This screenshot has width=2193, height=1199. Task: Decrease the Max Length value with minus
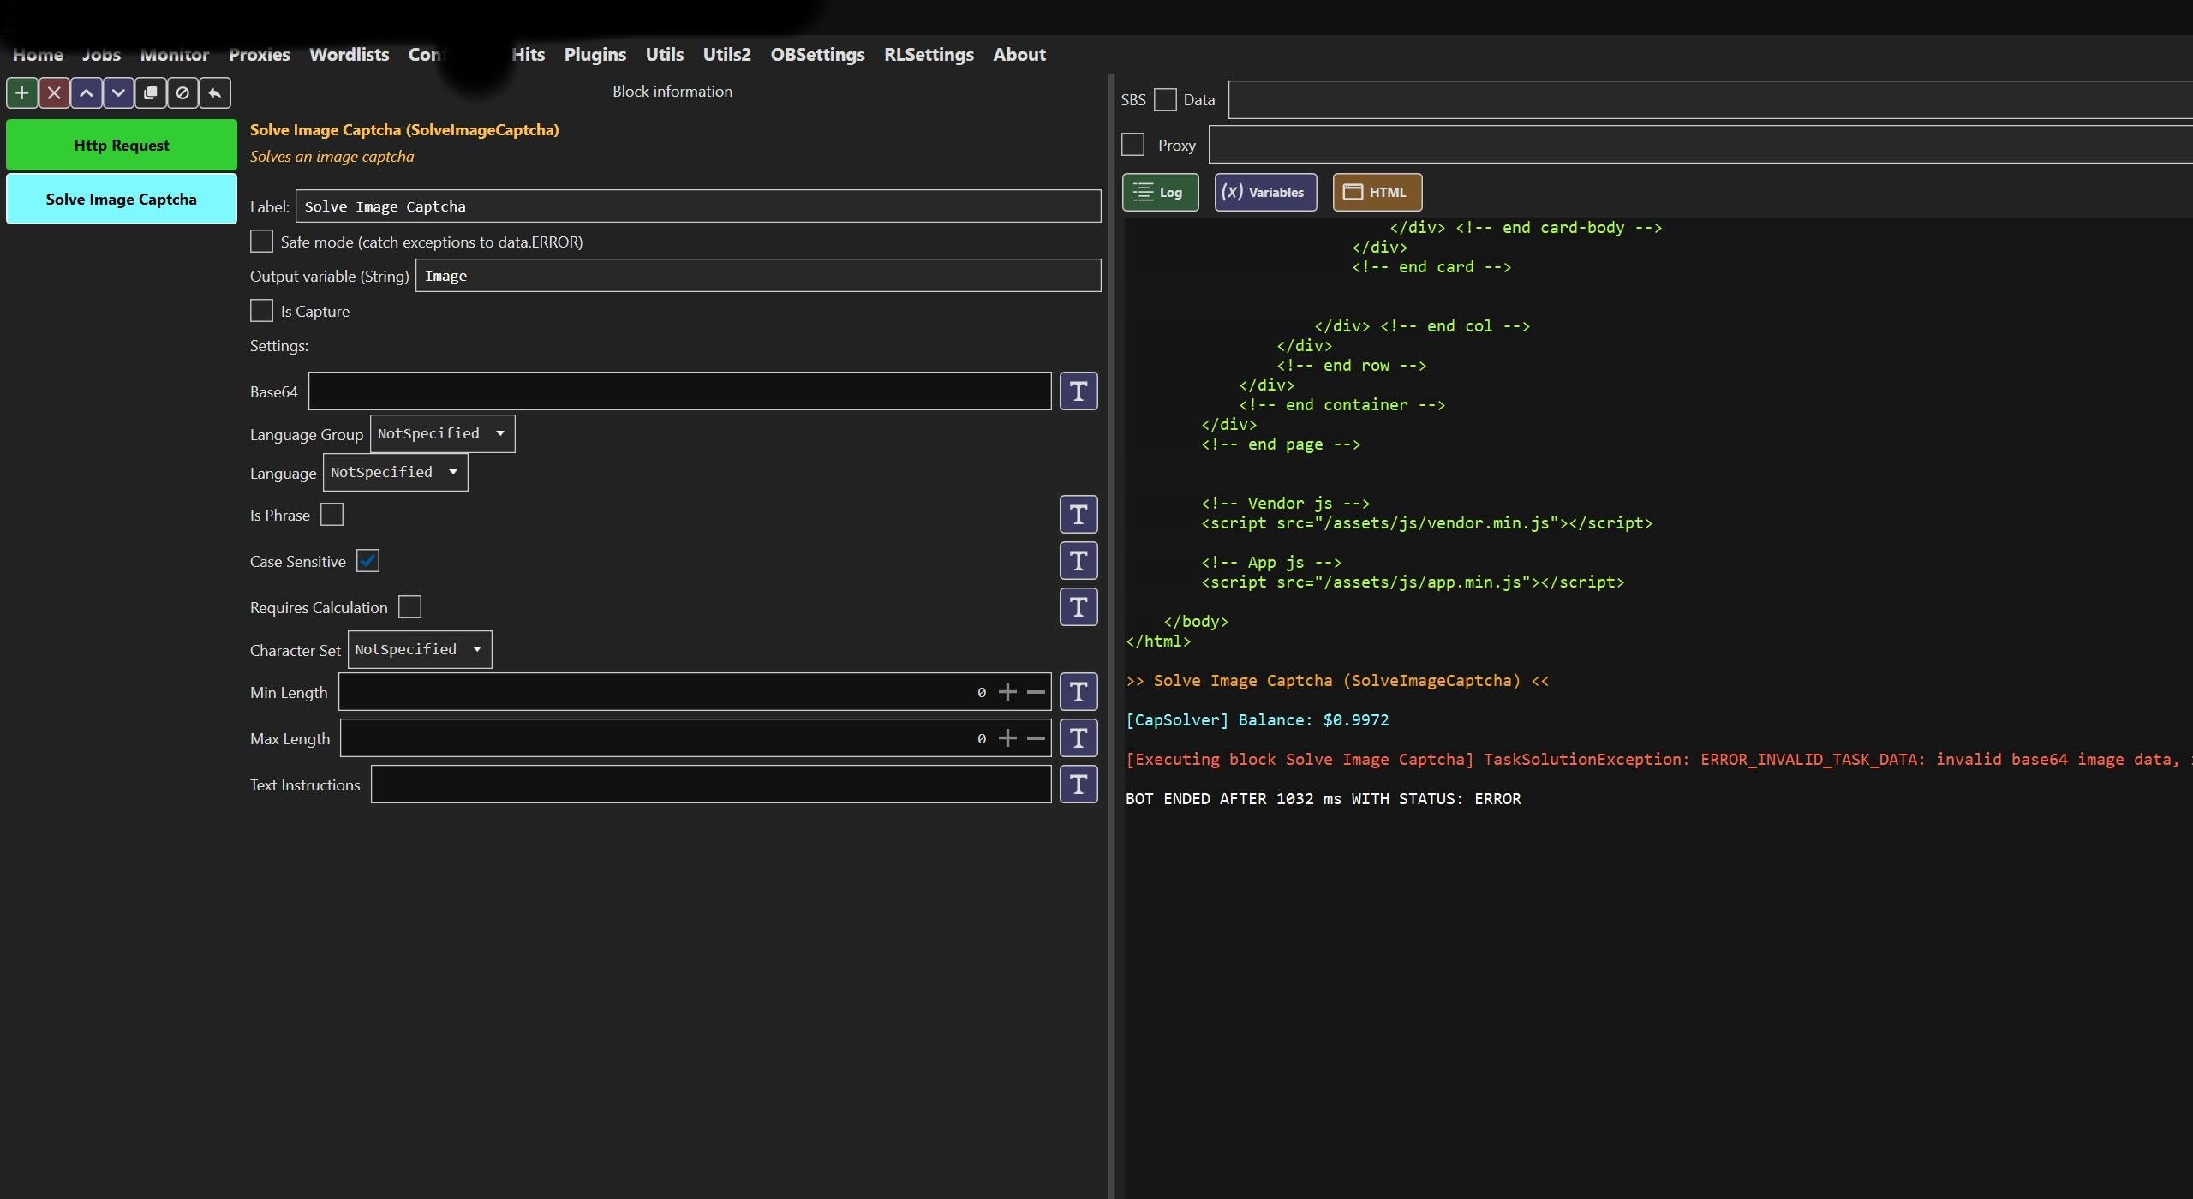1036,738
